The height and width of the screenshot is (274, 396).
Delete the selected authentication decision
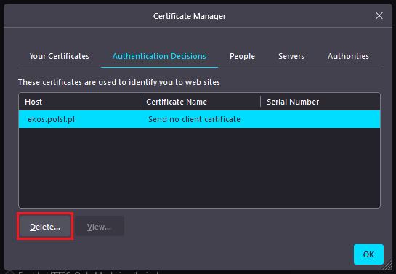point(45,226)
